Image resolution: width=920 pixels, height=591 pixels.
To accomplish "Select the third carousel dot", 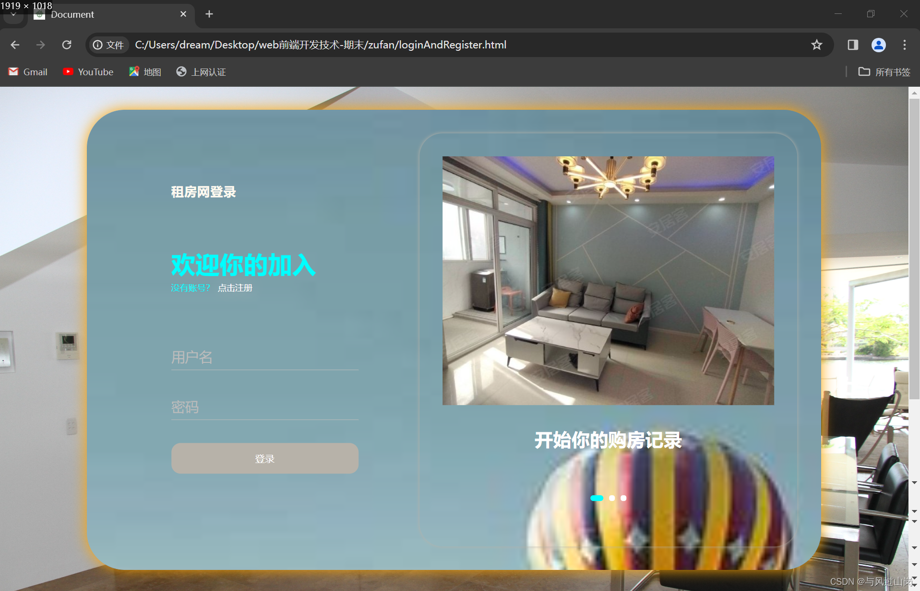I will tap(623, 498).
